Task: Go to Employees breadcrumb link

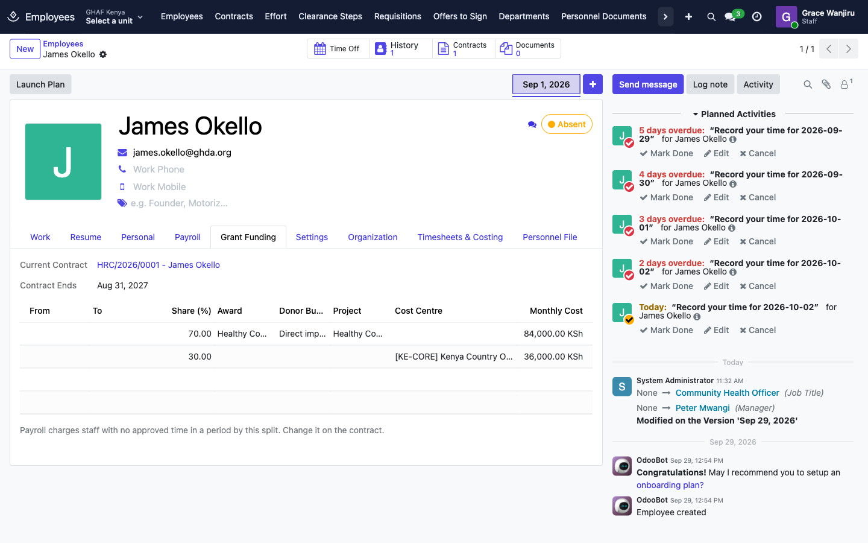Action: click(63, 44)
